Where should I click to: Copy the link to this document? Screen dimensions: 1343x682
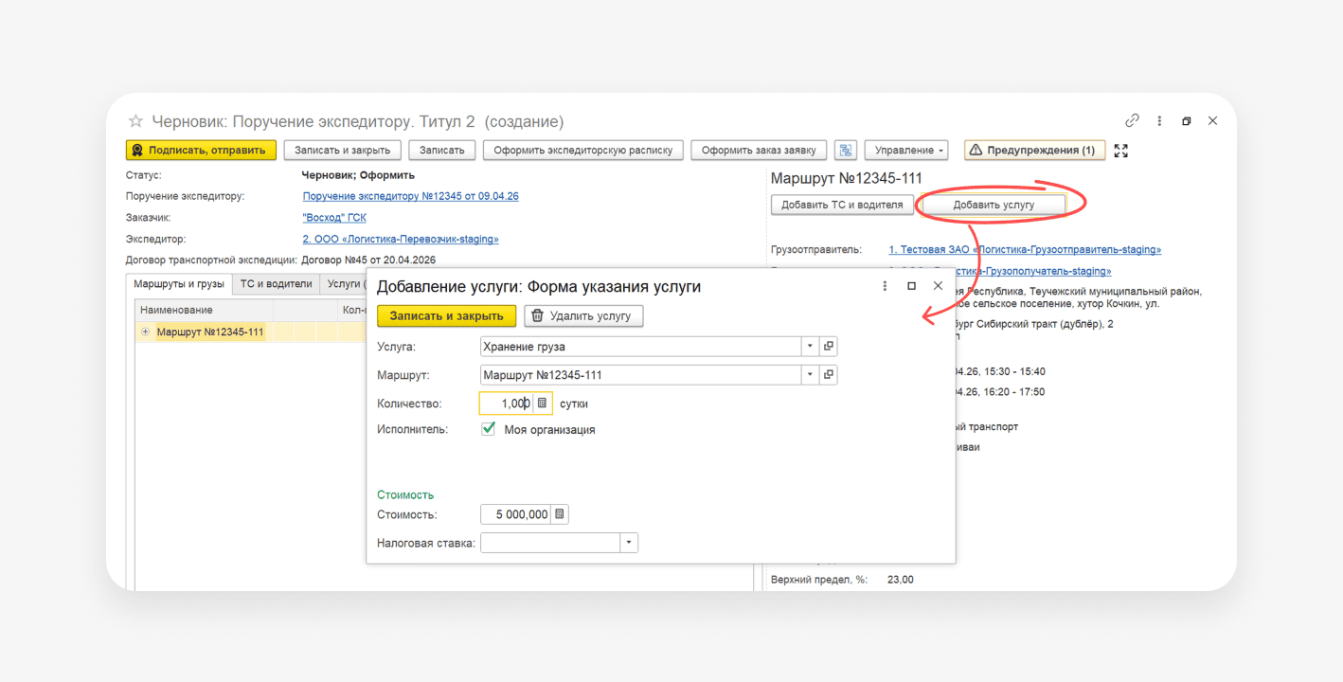(x=1132, y=120)
